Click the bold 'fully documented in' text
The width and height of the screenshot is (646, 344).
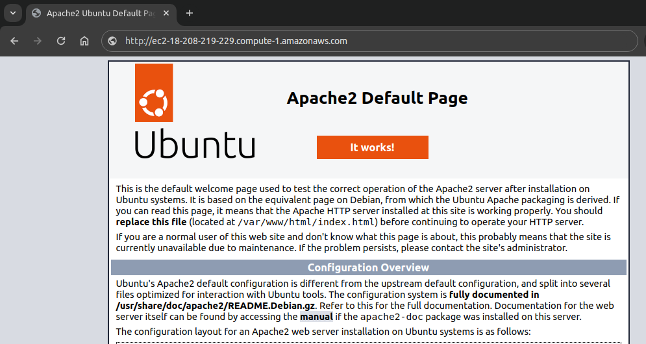[494, 295]
